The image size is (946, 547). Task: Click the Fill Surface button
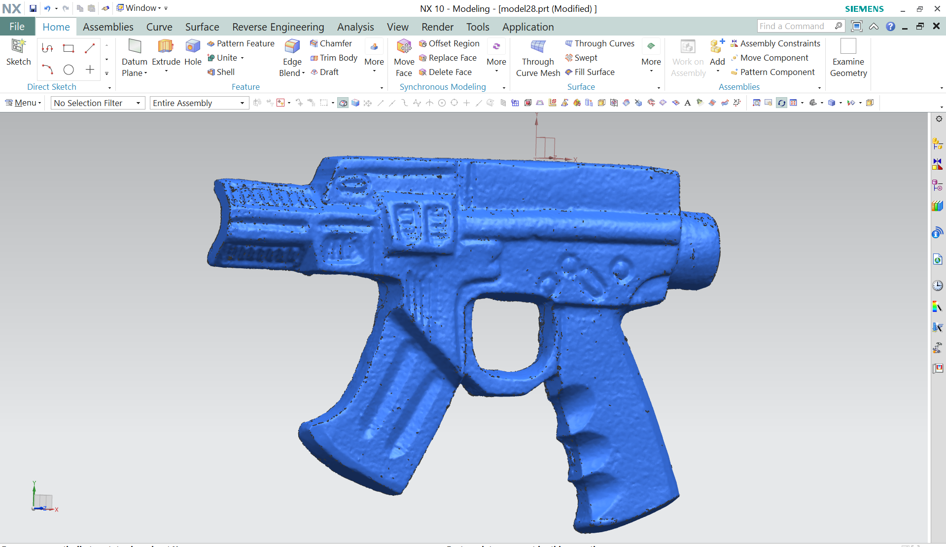pyautogui.click(x=590, y=72)
